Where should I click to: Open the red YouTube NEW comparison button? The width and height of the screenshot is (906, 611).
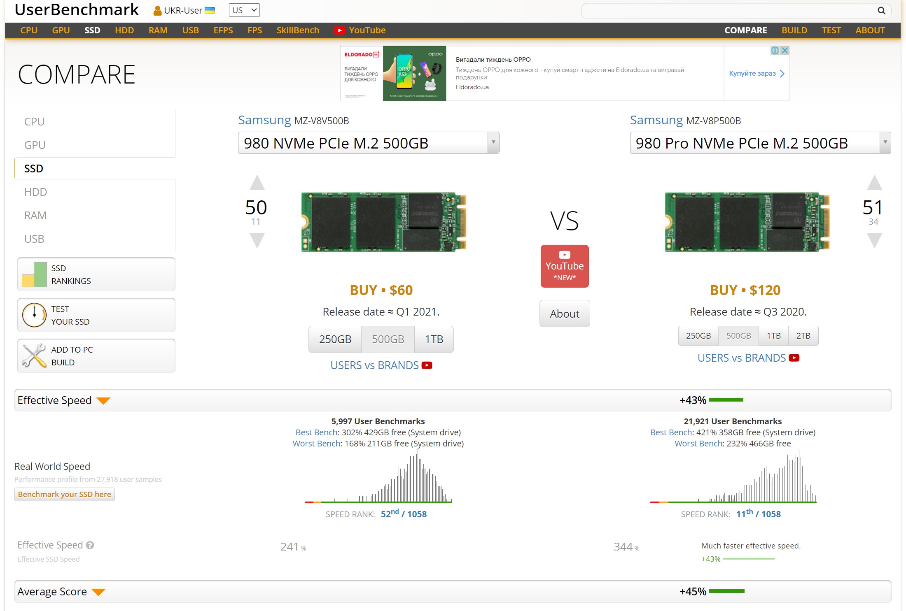[565, 266]
